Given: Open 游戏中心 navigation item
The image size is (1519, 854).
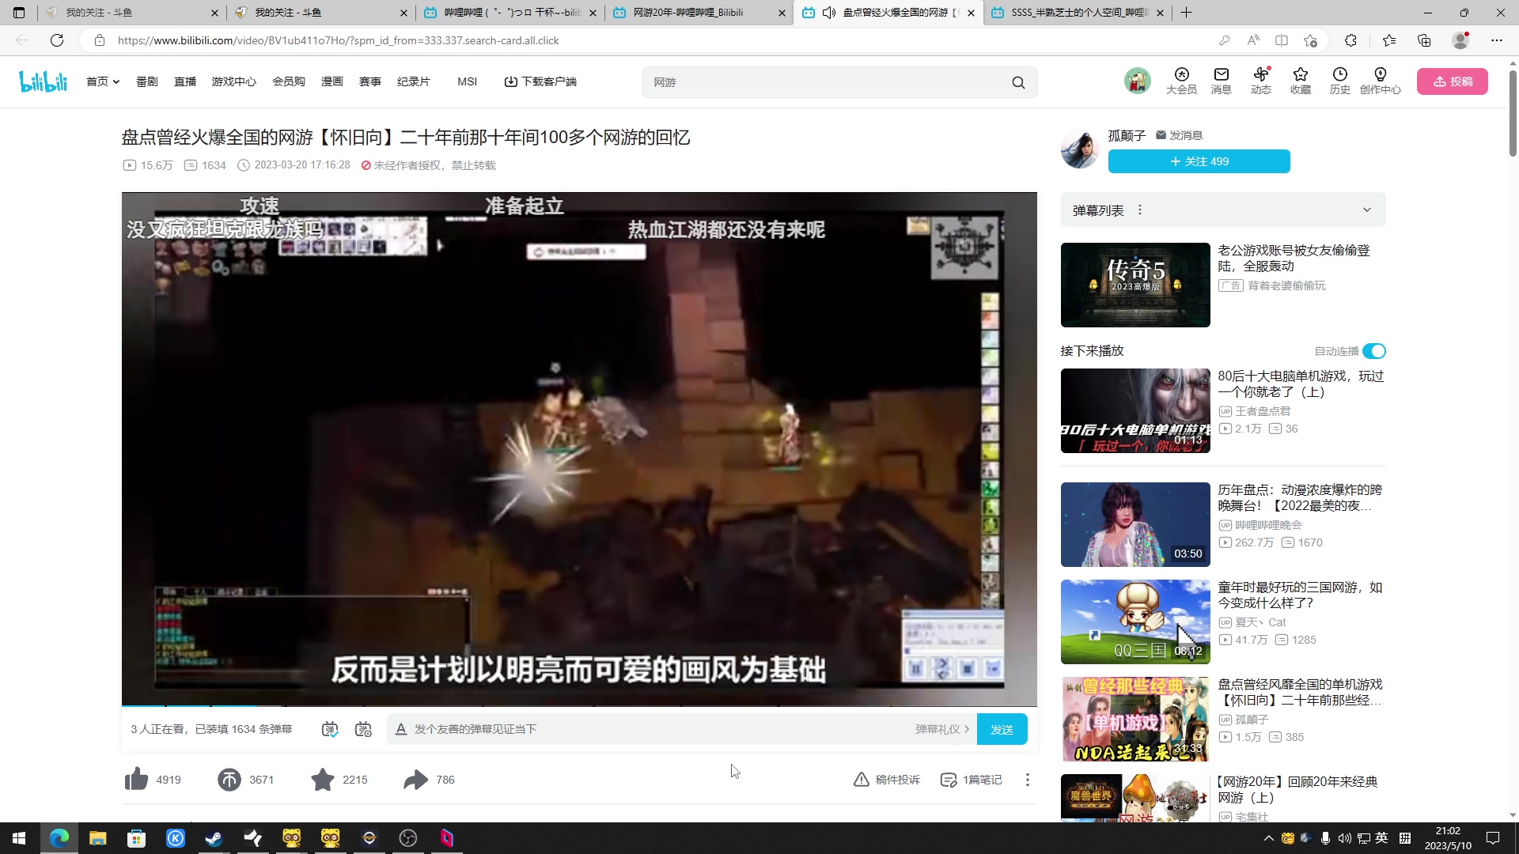Looking at the screenshot, I should click(233, 81).
